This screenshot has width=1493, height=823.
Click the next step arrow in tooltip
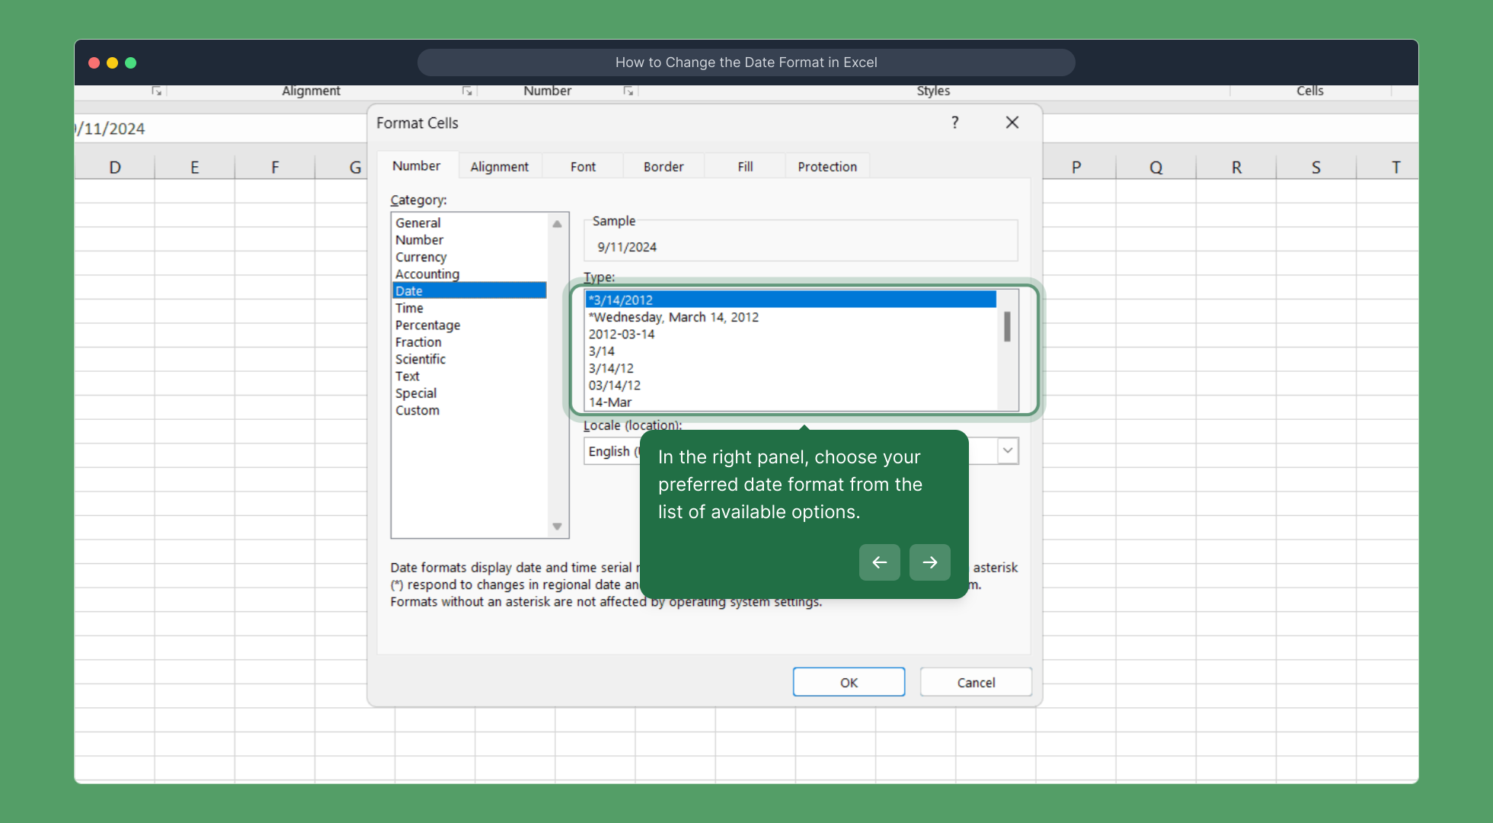click(x=929, y=562)
